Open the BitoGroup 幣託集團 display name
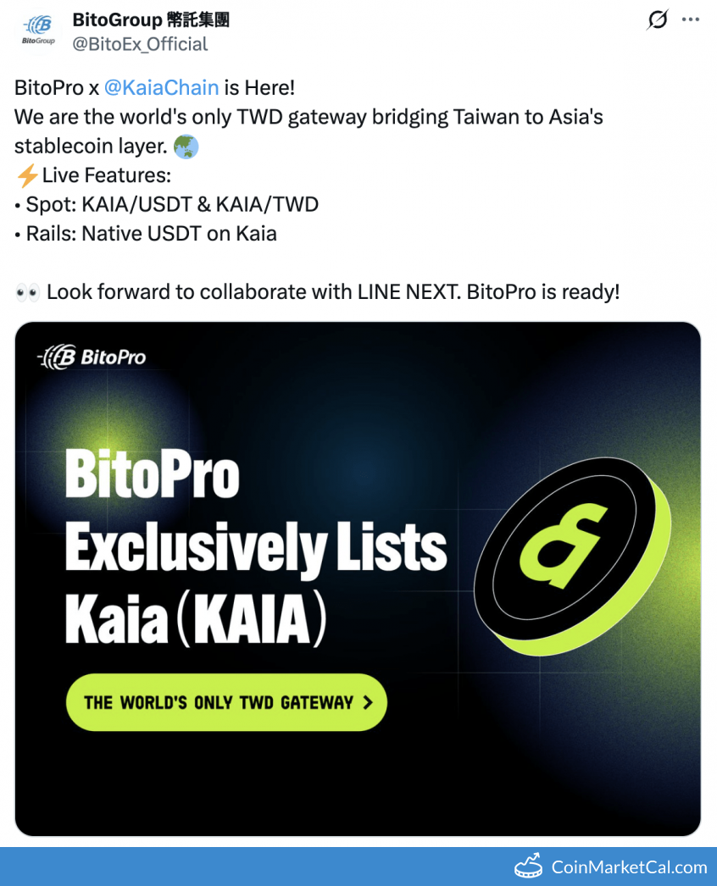Screen dimensions: 717x886 coord(151,19)
